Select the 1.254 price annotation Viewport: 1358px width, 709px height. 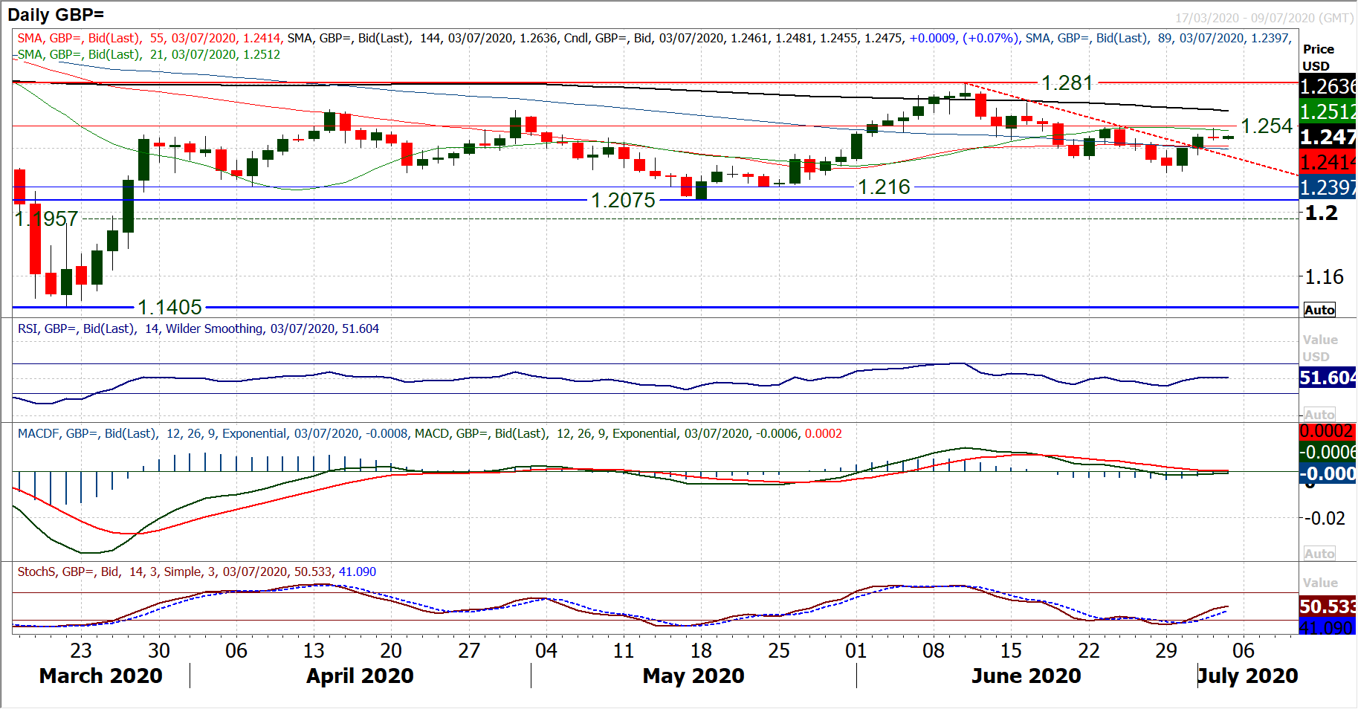[1267, 126]
